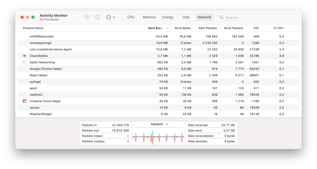
Task: Click the CleanMyMac pink app icon
Action: pyautogui.click(x=25, y=56)
